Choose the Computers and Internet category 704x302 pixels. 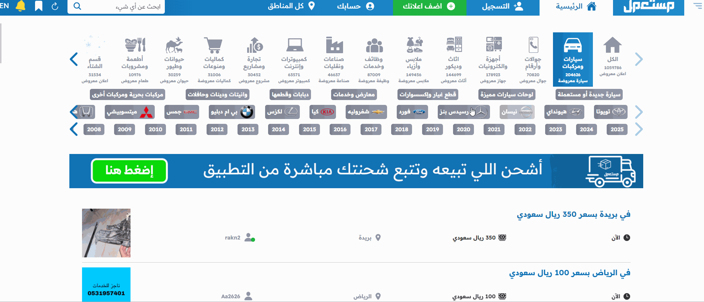[x=294, y=60]
